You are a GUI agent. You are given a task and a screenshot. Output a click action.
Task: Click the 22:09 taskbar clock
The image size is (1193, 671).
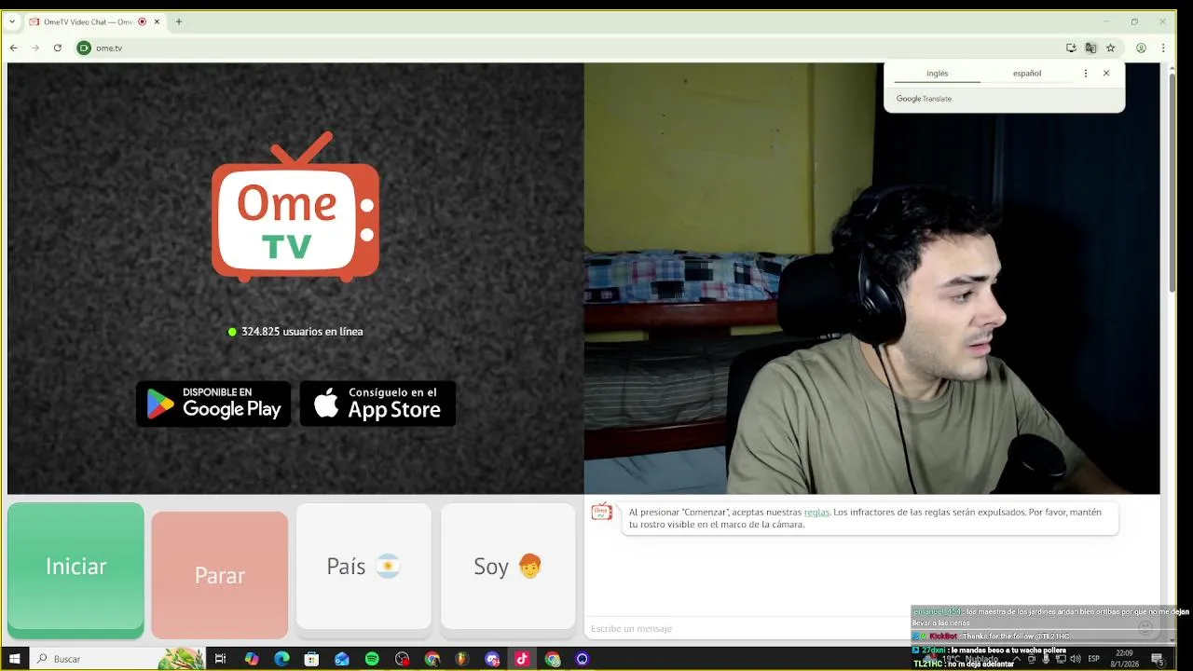click(x=1124, y=653)
